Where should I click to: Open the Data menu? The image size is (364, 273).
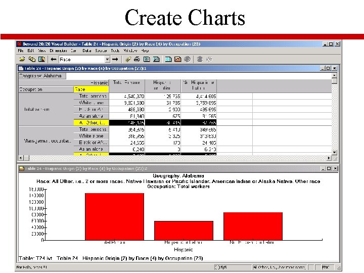click(x=86, y=51)
